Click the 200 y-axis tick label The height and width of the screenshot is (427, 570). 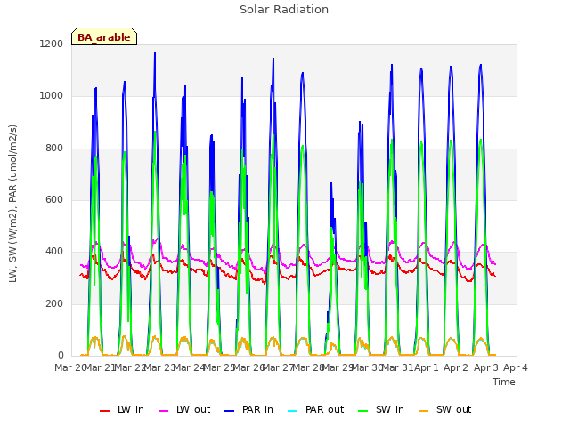tap(54, 304)
